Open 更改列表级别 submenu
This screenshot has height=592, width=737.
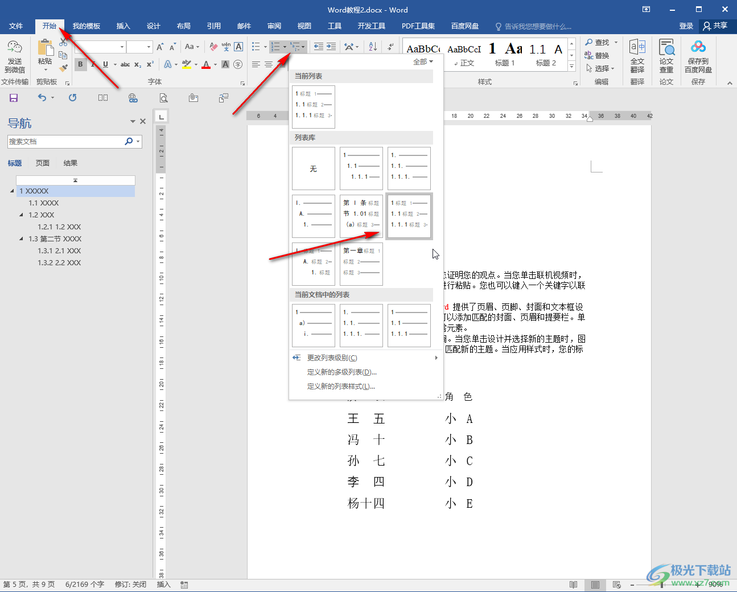coord(365,358)
